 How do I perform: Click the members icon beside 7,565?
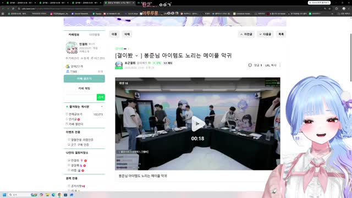[68, 71]
